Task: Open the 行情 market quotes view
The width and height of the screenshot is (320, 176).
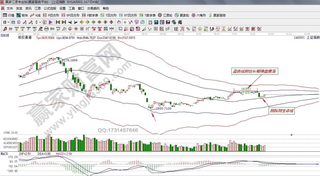Action: tap(8, 15)
